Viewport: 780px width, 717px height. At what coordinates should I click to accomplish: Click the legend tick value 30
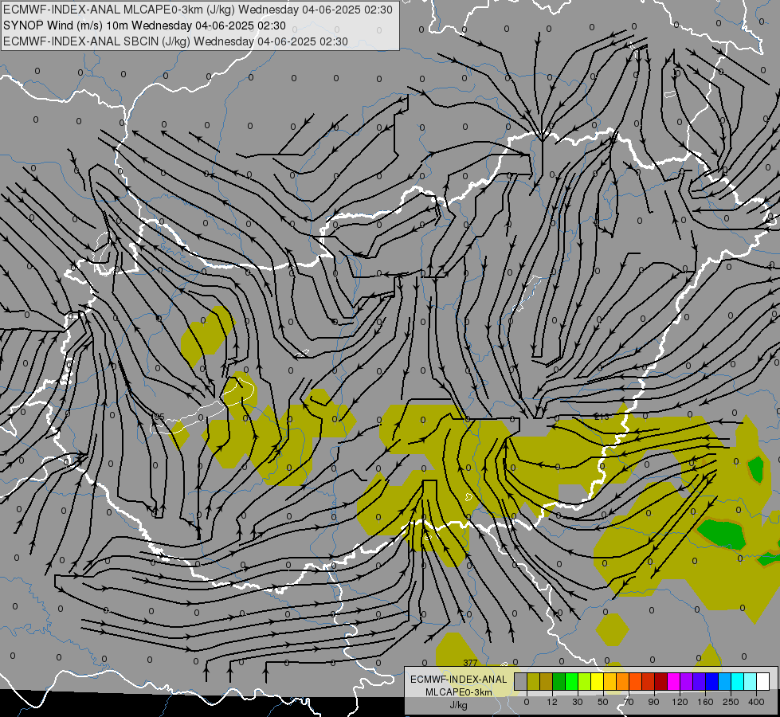pos(578,702)
